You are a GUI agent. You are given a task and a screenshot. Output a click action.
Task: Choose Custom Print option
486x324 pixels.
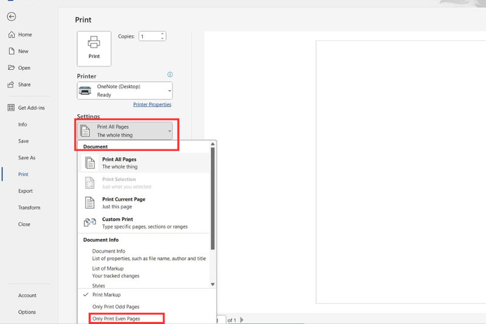point(144,222)
